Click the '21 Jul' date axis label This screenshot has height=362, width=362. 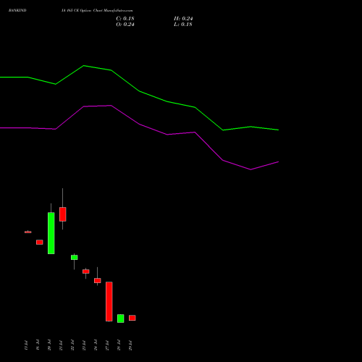[61, 345]
